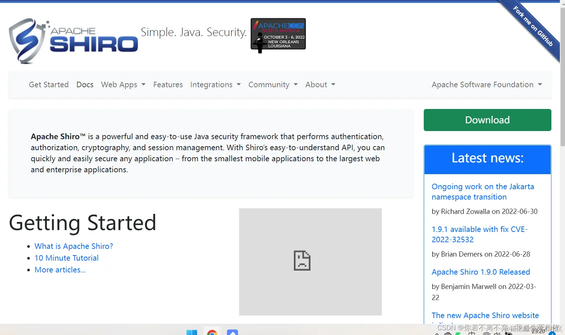This screenshot has width=565, height=335.
Task: Open the 10 Minute Tutorial link
Action: (67, 258)
